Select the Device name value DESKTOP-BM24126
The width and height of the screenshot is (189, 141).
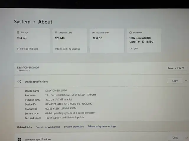(x=56, y=90)
